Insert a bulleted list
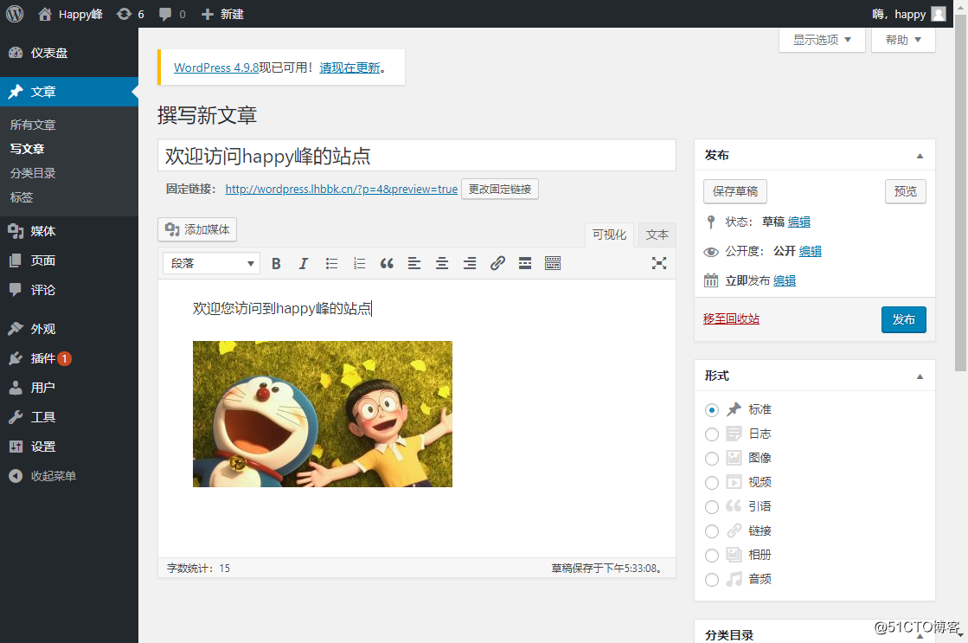Image resolution: width=968 pixels, height=643 pixels. (331, 264)
